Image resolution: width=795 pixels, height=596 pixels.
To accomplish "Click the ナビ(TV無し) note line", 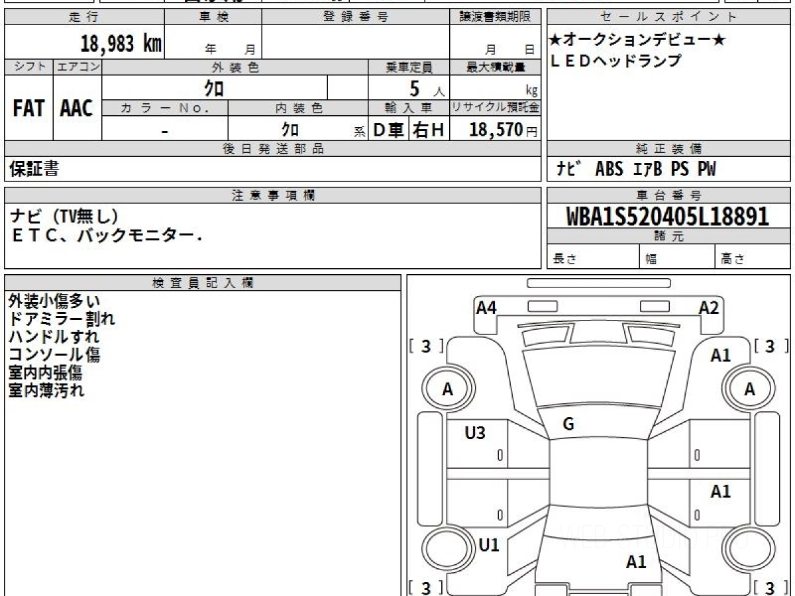I will coord(64,216).
